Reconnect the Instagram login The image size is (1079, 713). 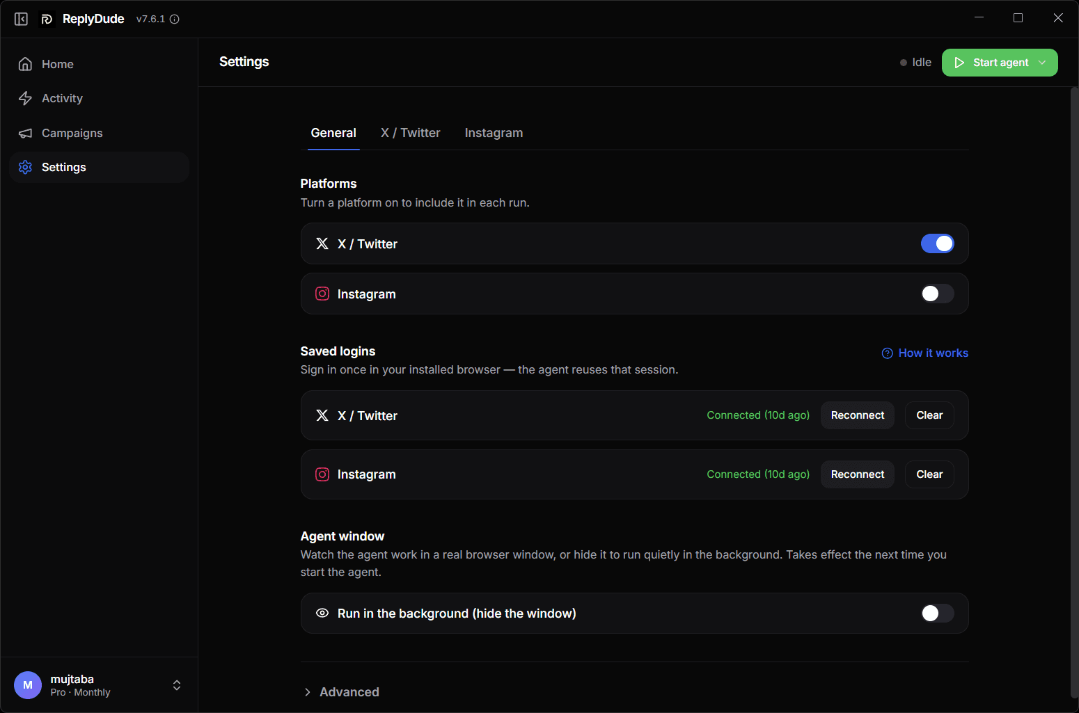[858, 474]
